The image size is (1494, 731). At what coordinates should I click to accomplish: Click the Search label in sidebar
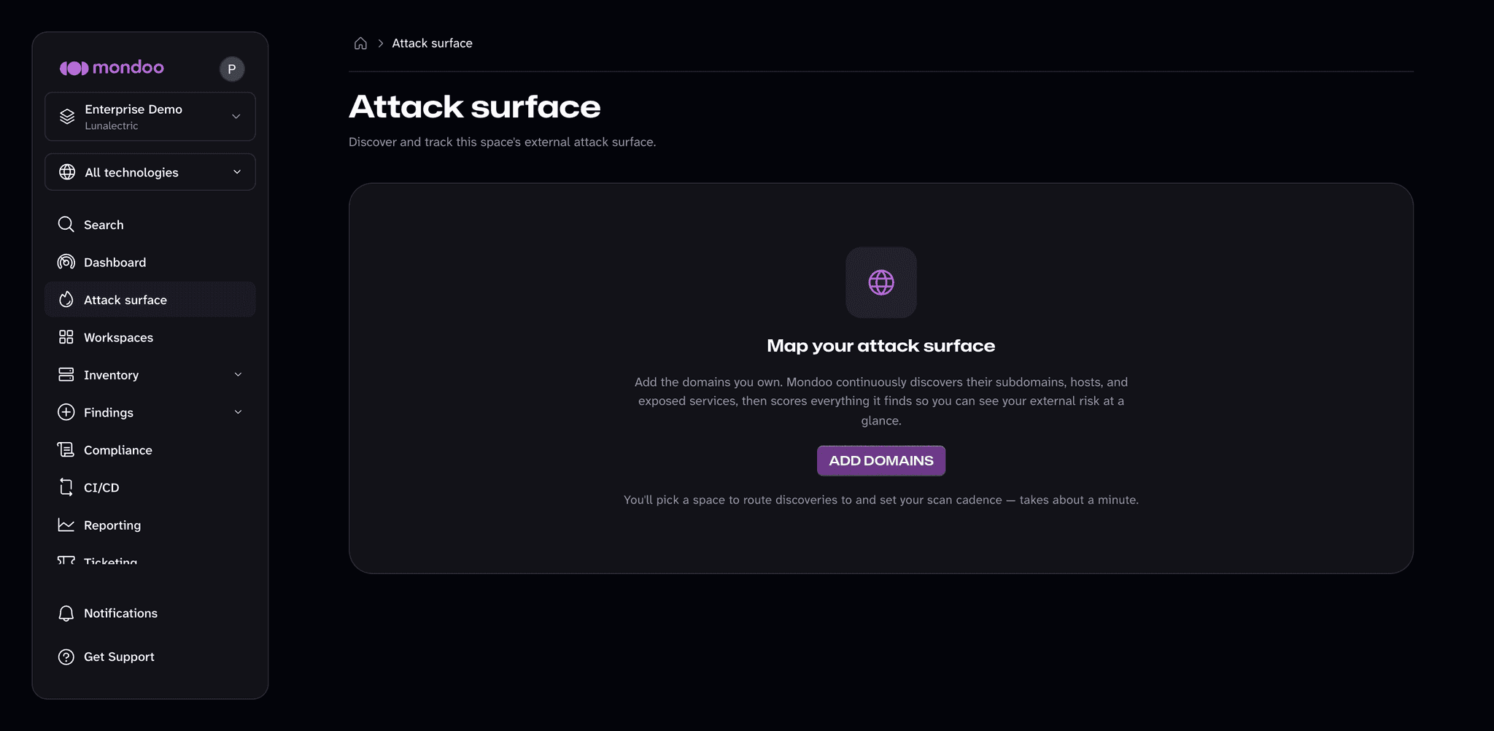(104, 225)
